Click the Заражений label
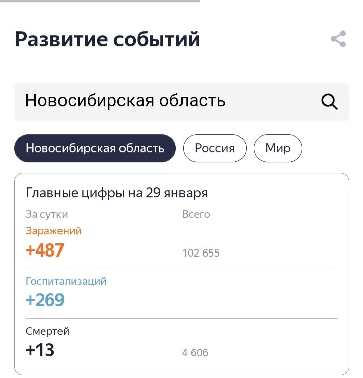This screenshot has height=378, width=363. tap(53, 231)
